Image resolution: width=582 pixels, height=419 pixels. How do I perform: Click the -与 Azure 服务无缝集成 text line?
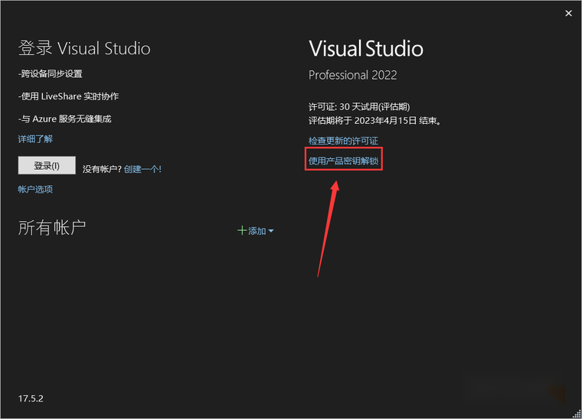[x=65, y=119]
